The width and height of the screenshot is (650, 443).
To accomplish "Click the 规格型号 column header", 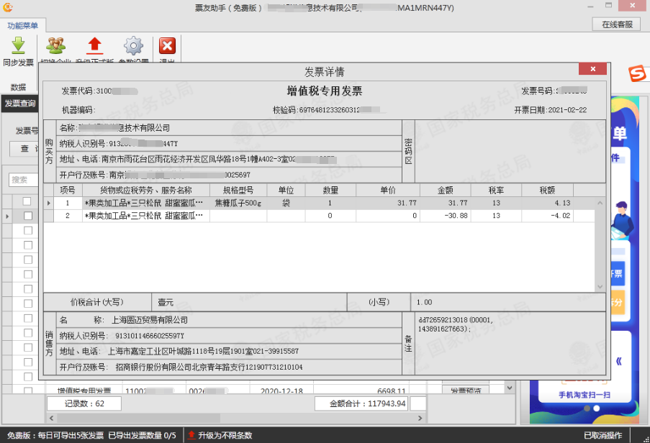I will pyautogui.click(x=238, y=190).
